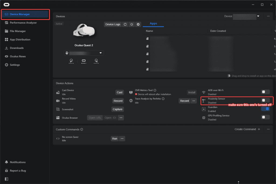Open Trace Analysis more options
276x184 pixels.
(x=194, y=101)
